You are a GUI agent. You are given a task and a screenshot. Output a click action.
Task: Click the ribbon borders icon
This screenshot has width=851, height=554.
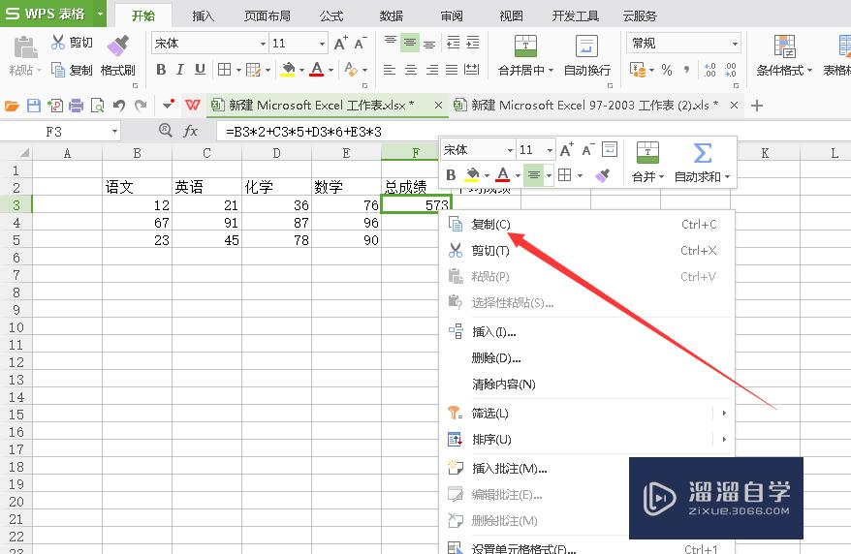pos(224,70)
